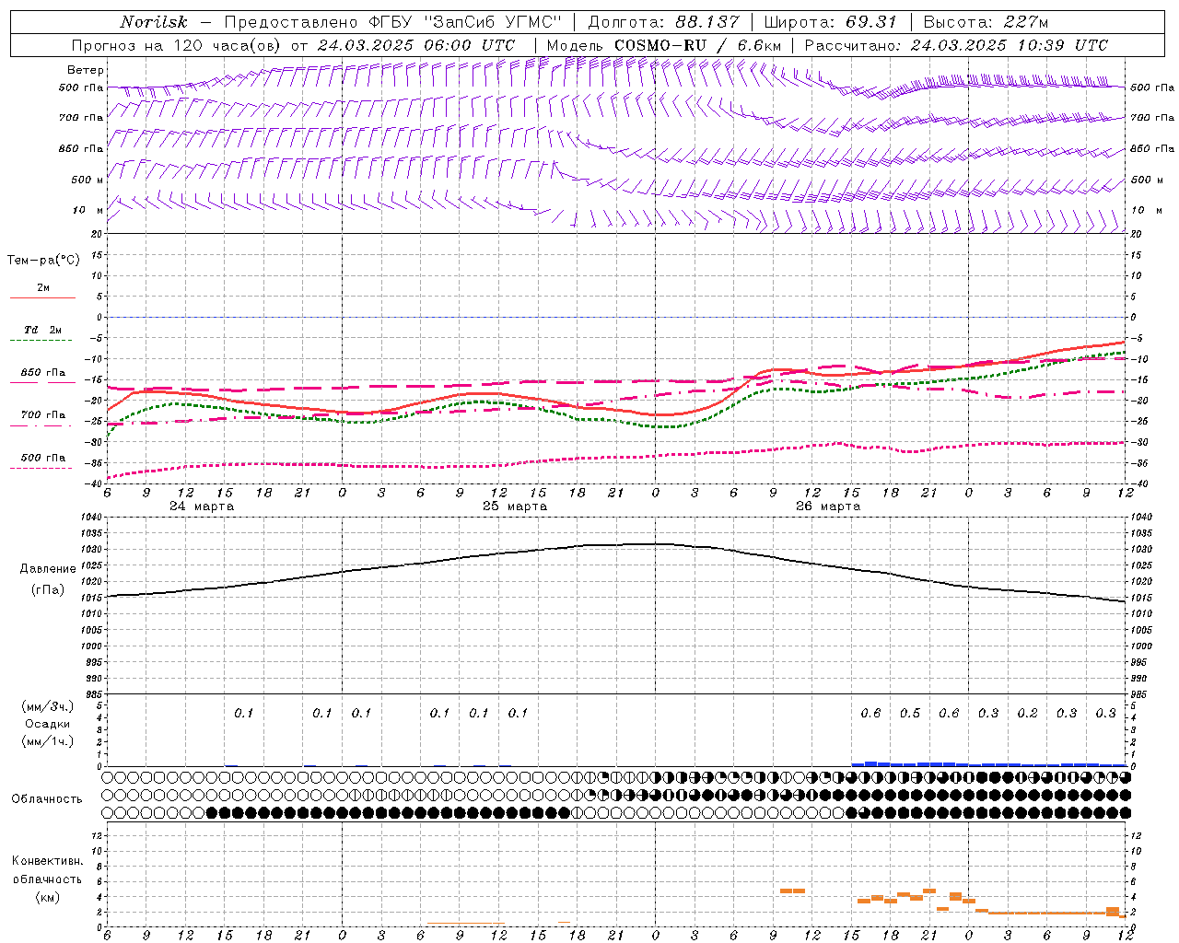The height and width of the screenshot is (943, 1179).
Task: Click left wind-axis '10 м' label
Action: 88,211
